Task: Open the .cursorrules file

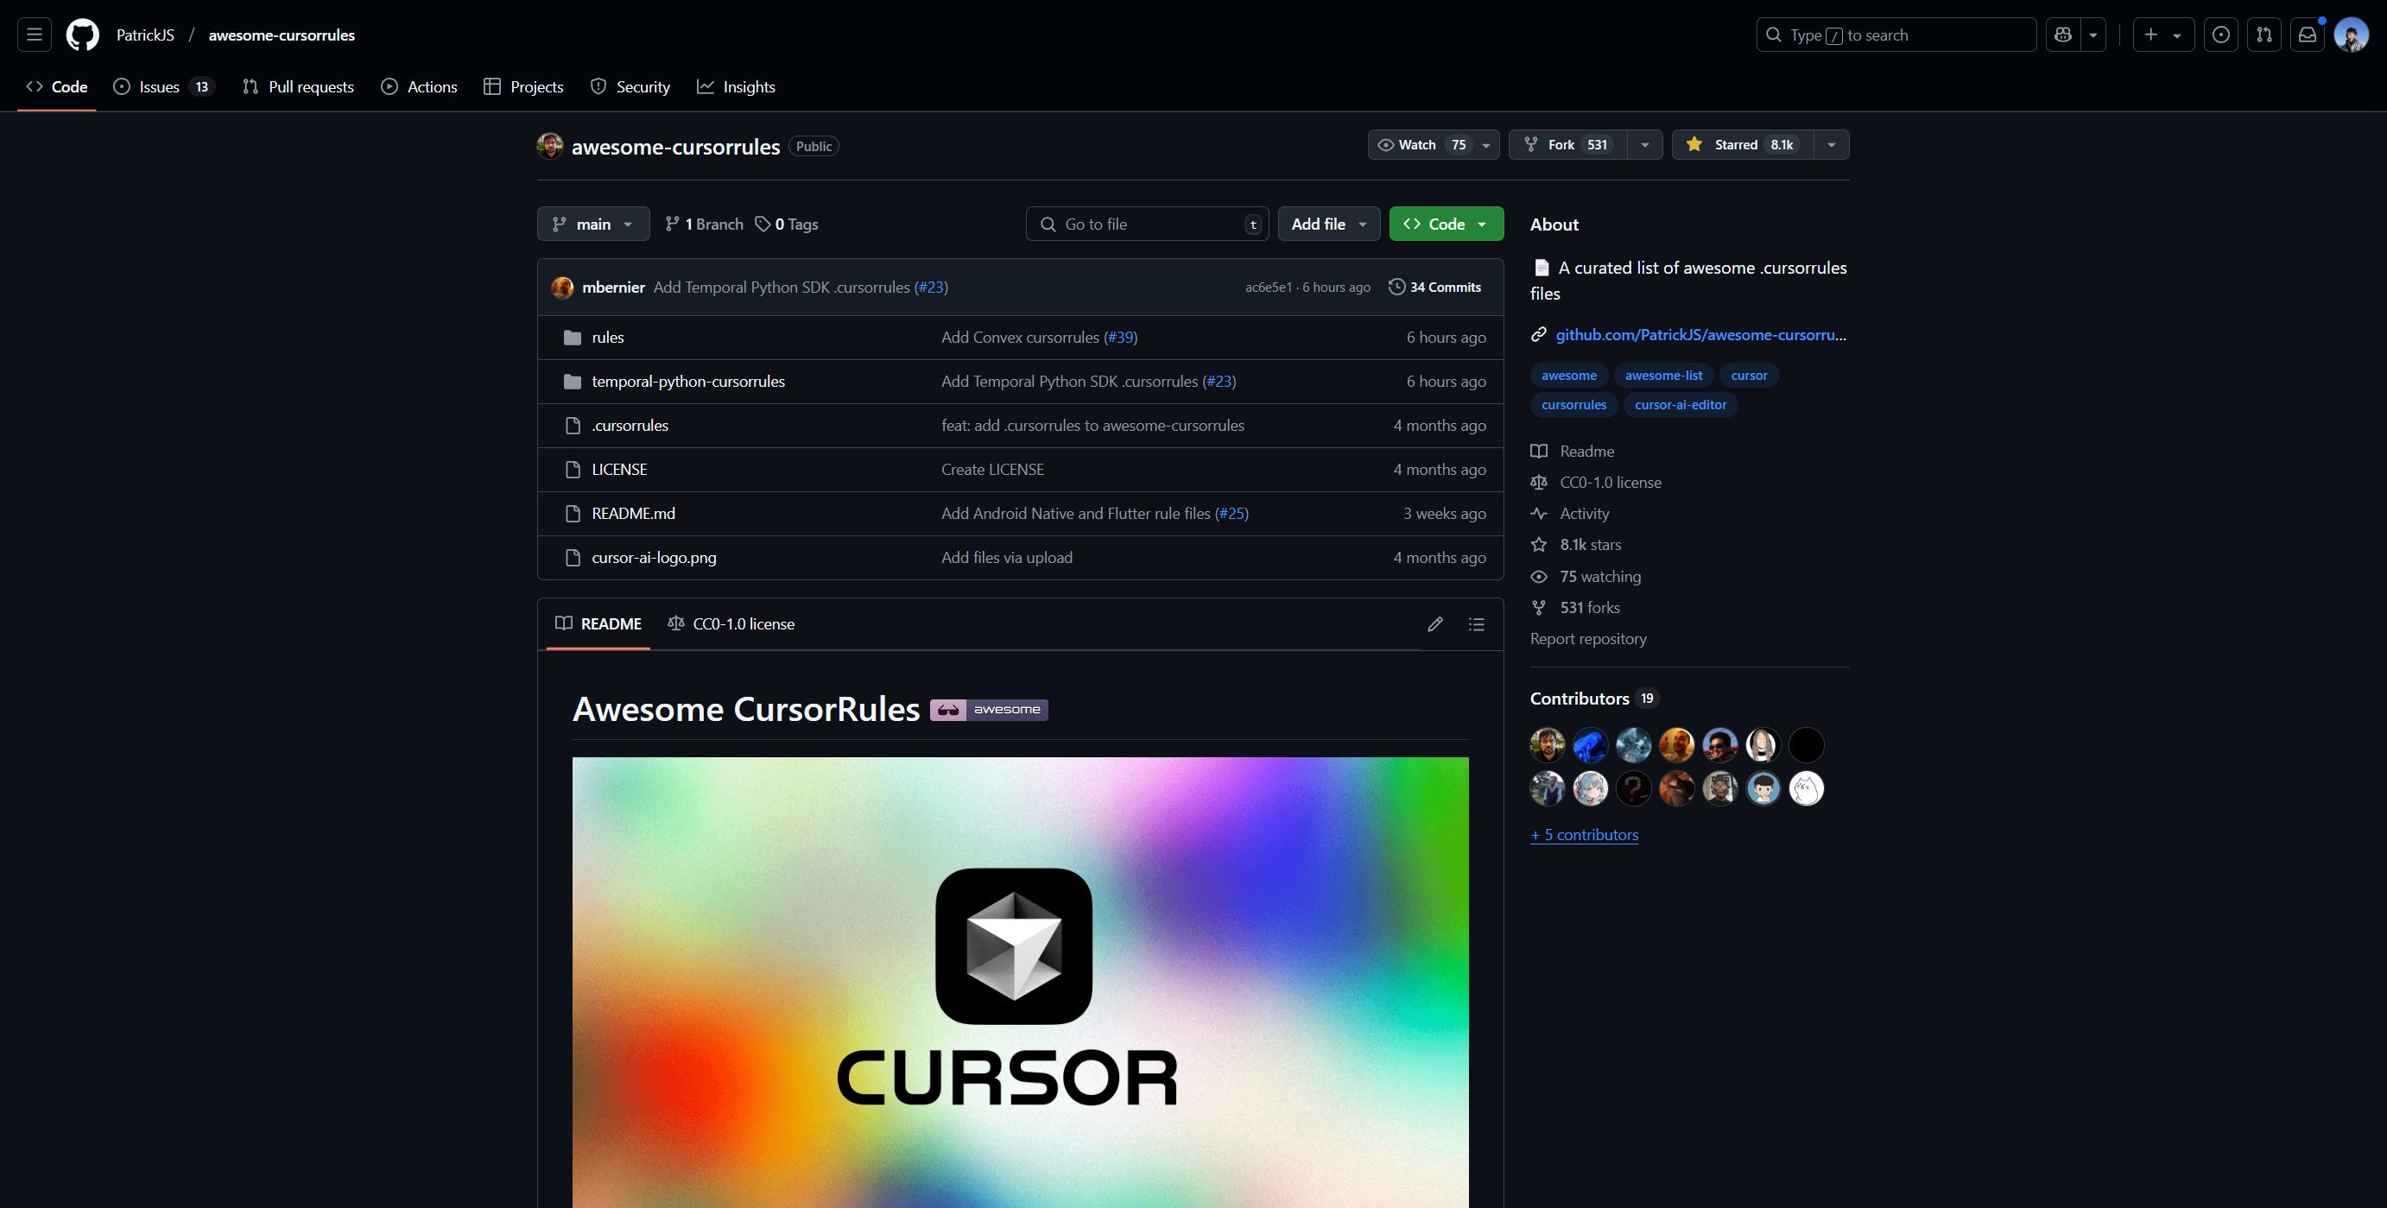Action: pyautogui.click(x=630, y=425)
